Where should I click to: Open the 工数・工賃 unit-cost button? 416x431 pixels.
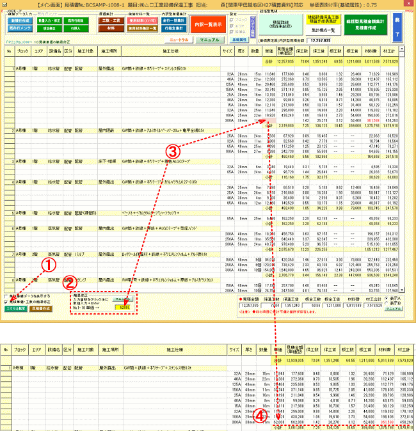[111, 20]
